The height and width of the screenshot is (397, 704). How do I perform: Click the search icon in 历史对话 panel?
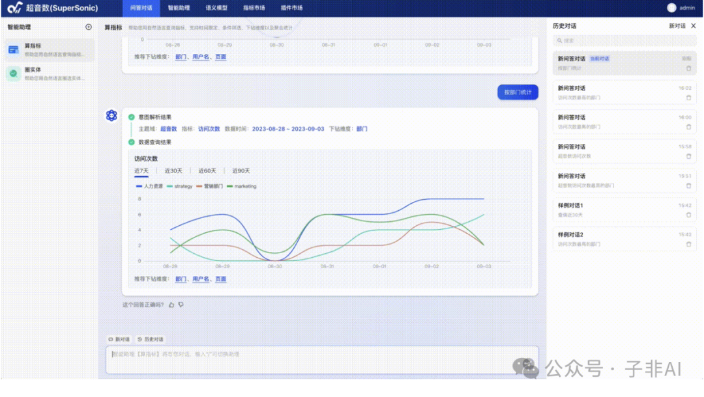pos(559,40)
